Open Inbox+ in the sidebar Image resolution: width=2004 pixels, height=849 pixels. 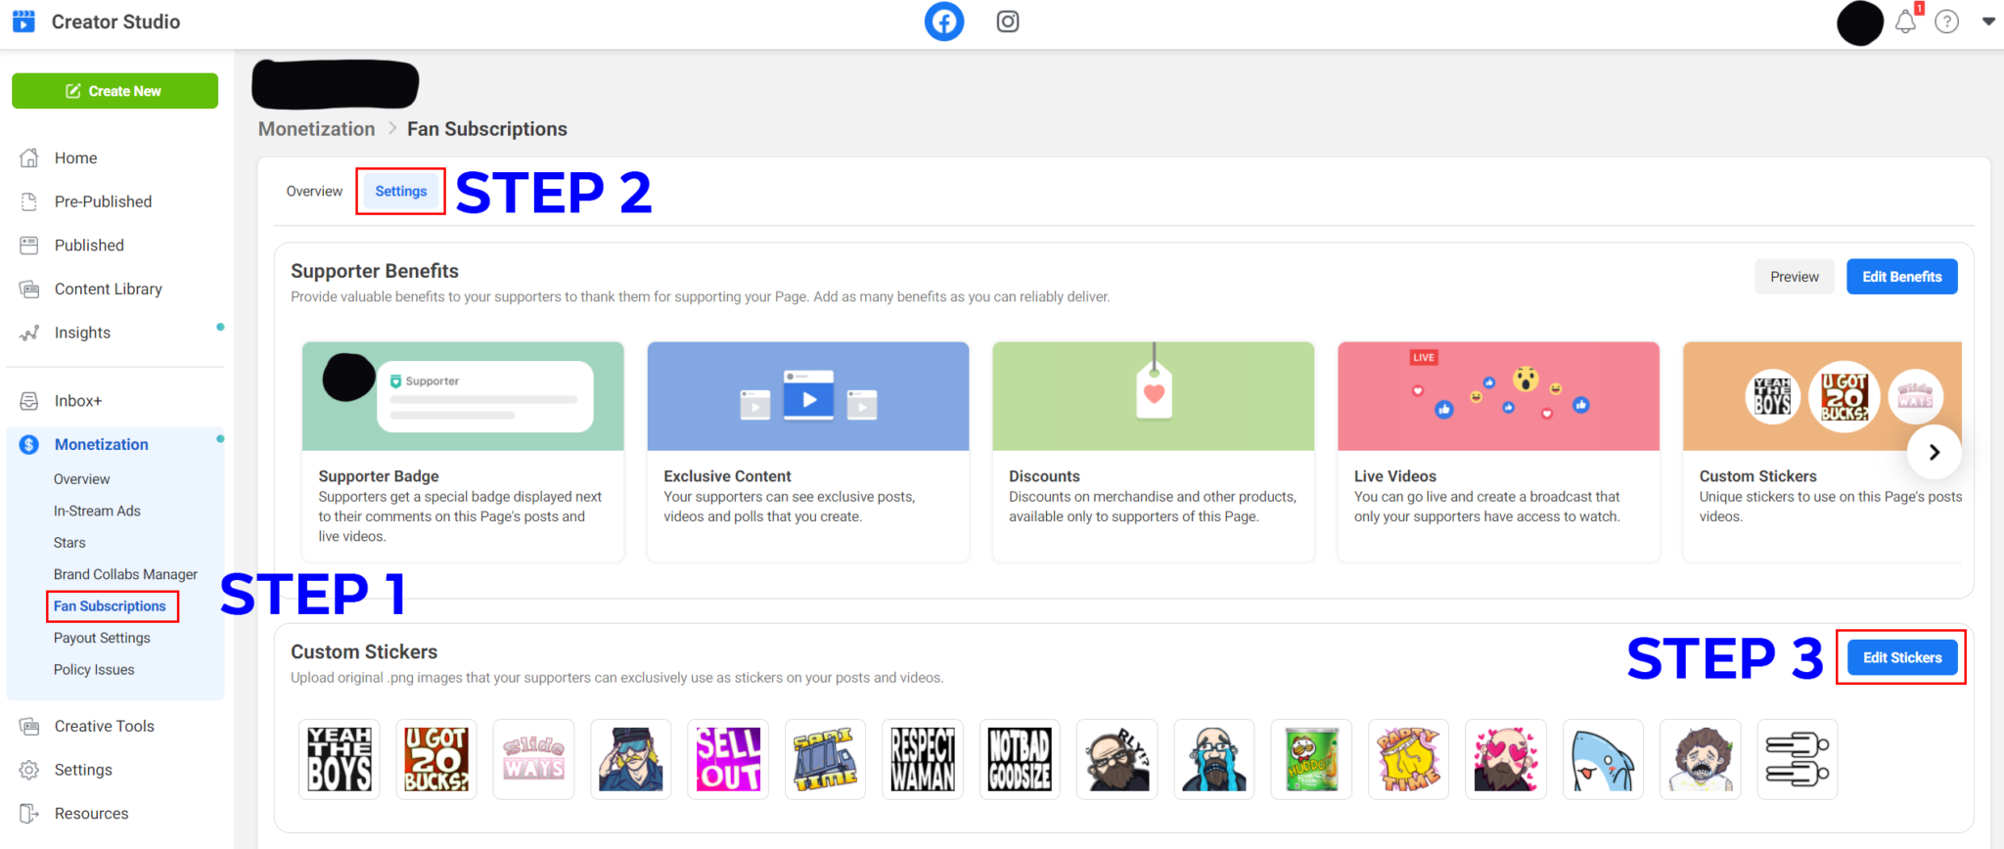tap(78, 401)
